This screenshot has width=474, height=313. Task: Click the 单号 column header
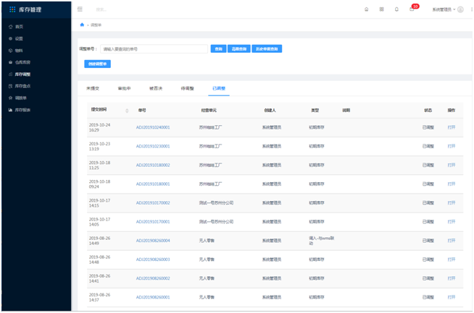[142, 111]
